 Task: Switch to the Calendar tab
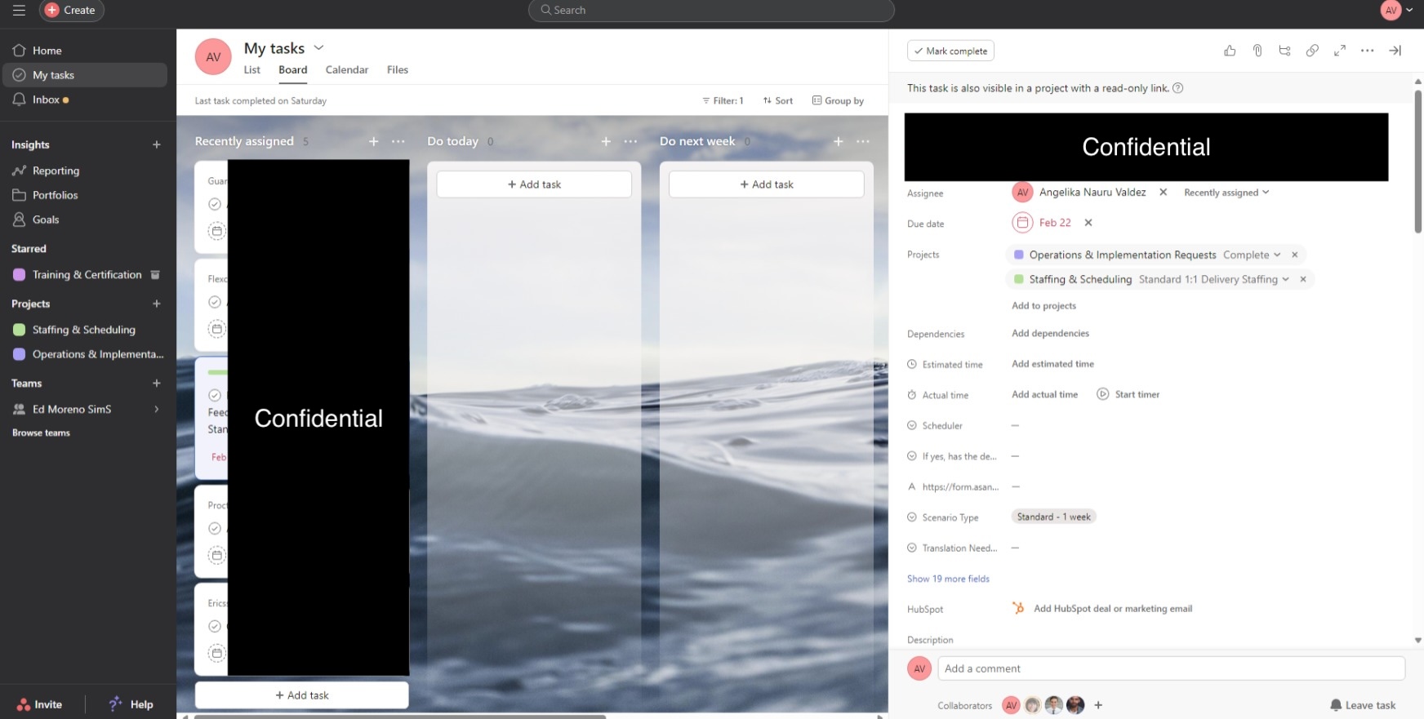click(347, 70)
